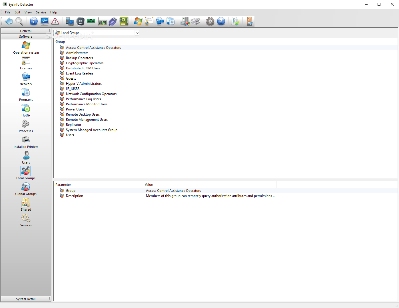Click the blue back arrow toolbar icon
Viewport: 399px width, 308px height.
[x=9, y=21]
